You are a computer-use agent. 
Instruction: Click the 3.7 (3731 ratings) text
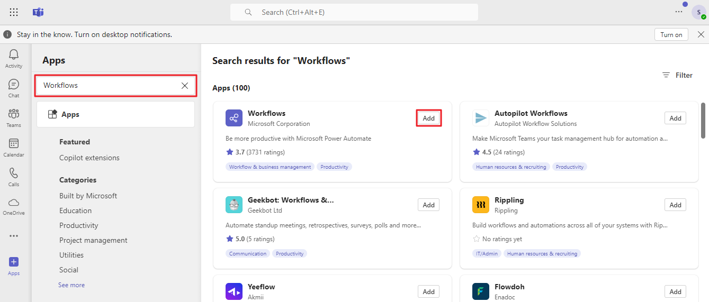260,152
